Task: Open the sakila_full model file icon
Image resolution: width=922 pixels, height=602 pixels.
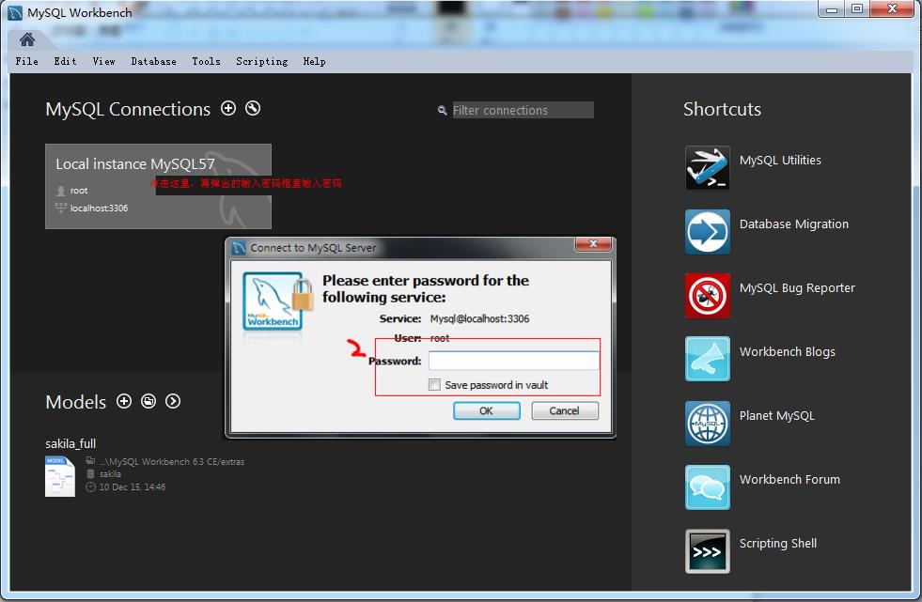Action: (x=60, y=476)
